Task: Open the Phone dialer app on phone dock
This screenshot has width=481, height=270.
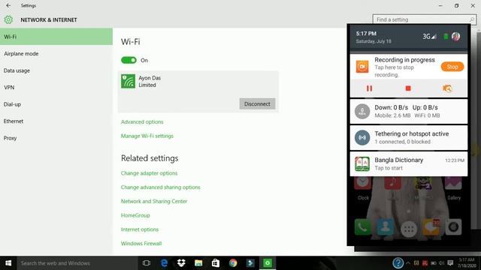Action: [362, 227]
